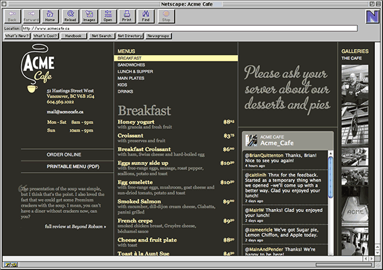The height and width of the screenshot is (270, 383).
Task: Click the 4 hours ago timestamp
Action: (x=255, y=166)
